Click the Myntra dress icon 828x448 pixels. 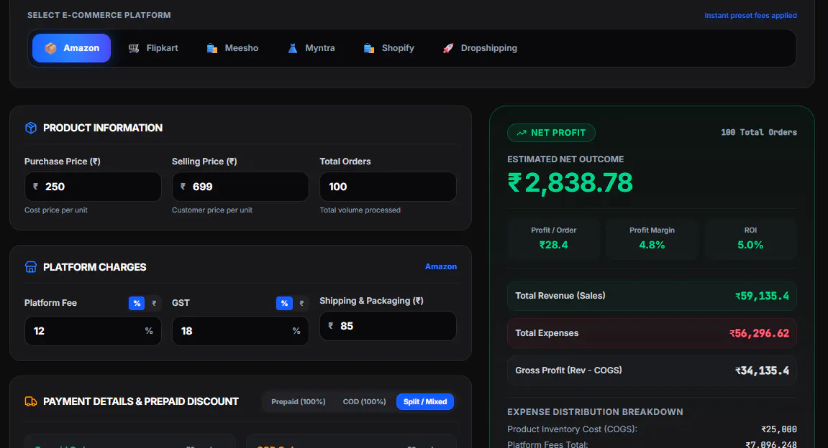coord(293,48)
